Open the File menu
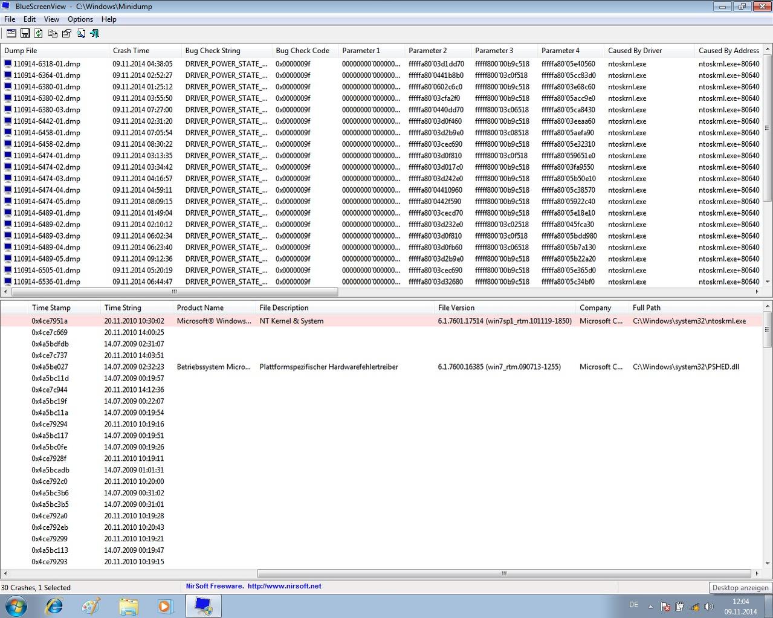 [10, 19]
